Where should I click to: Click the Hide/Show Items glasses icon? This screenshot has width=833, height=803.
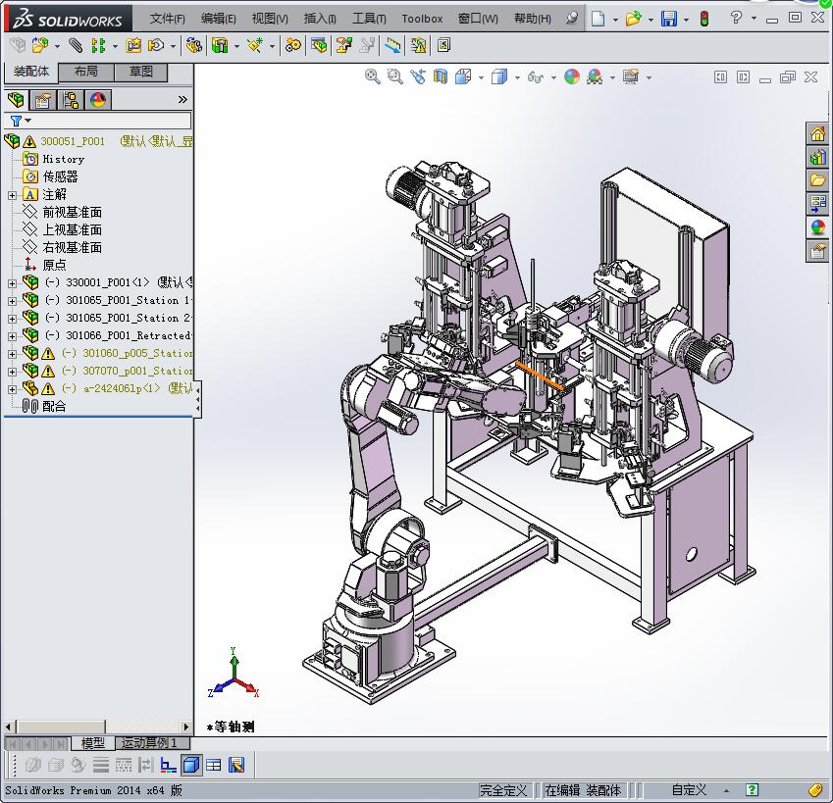(x=536, y=77)
